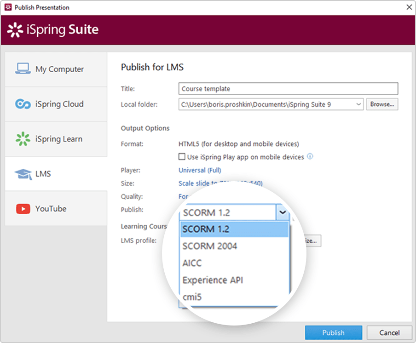The image size is (416, 343).
Task: Close the Publish Presentation dialog
Action: [x=409, y=7]
